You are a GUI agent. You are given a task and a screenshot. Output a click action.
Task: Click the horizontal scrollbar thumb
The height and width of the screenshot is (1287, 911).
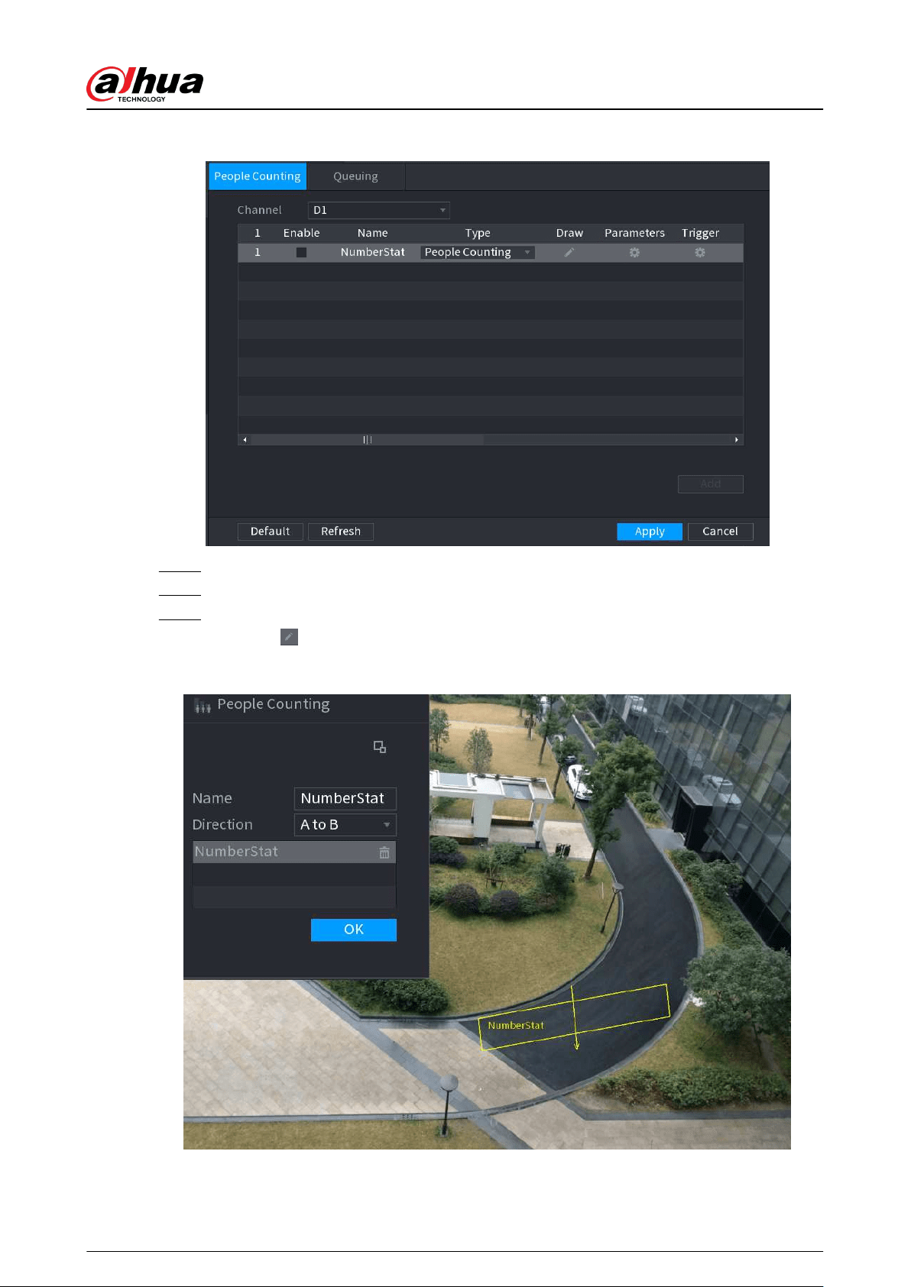[368, 440]
